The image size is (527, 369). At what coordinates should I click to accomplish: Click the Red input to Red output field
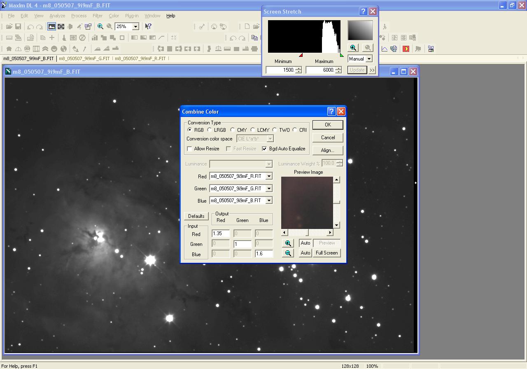[220, 234]
